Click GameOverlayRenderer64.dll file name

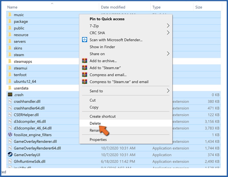37,148
